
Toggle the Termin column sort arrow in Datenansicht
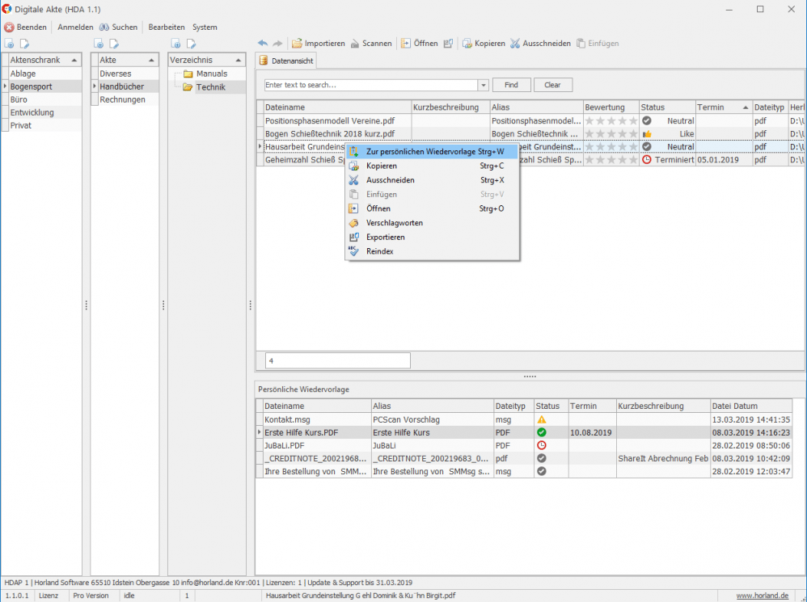tap(746, 107)
